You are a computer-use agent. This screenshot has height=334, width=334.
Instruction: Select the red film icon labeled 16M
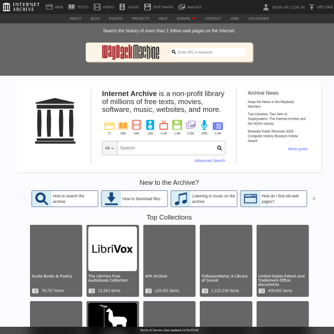coord(136,125)
